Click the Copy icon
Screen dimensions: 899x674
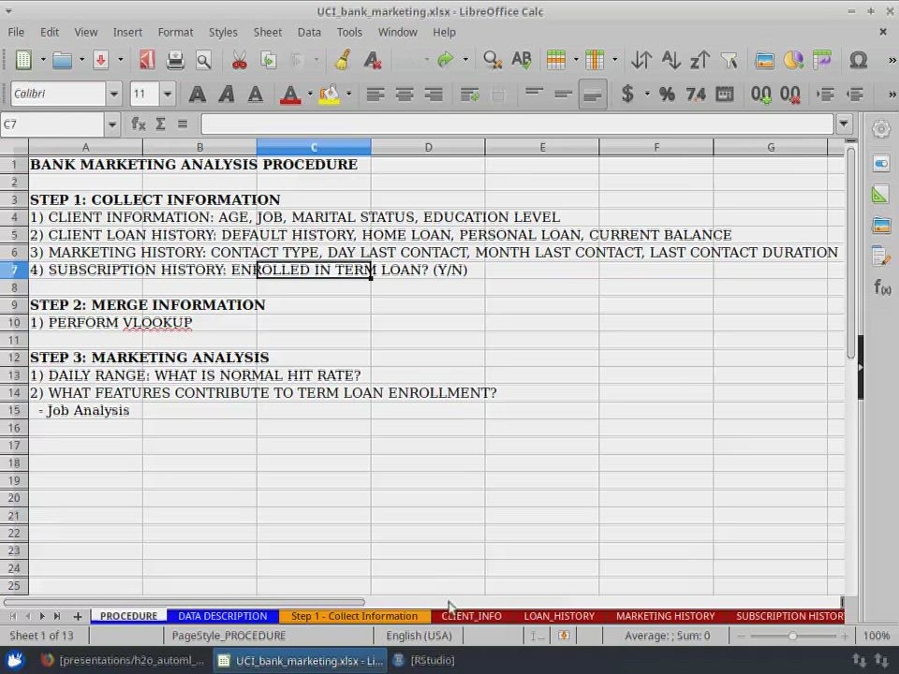point(269,60)
